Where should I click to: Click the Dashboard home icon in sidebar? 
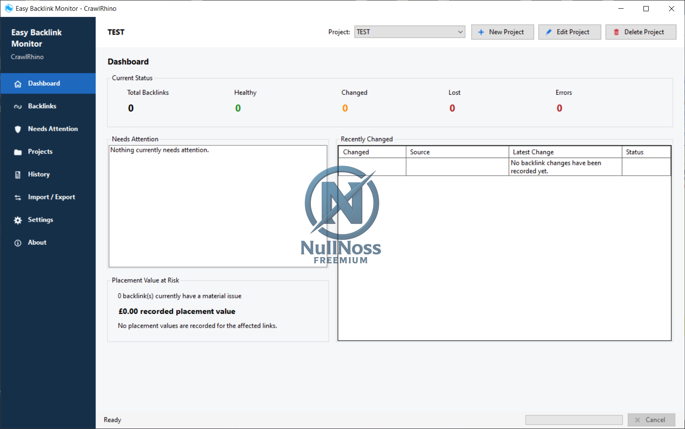pos(18,84)
